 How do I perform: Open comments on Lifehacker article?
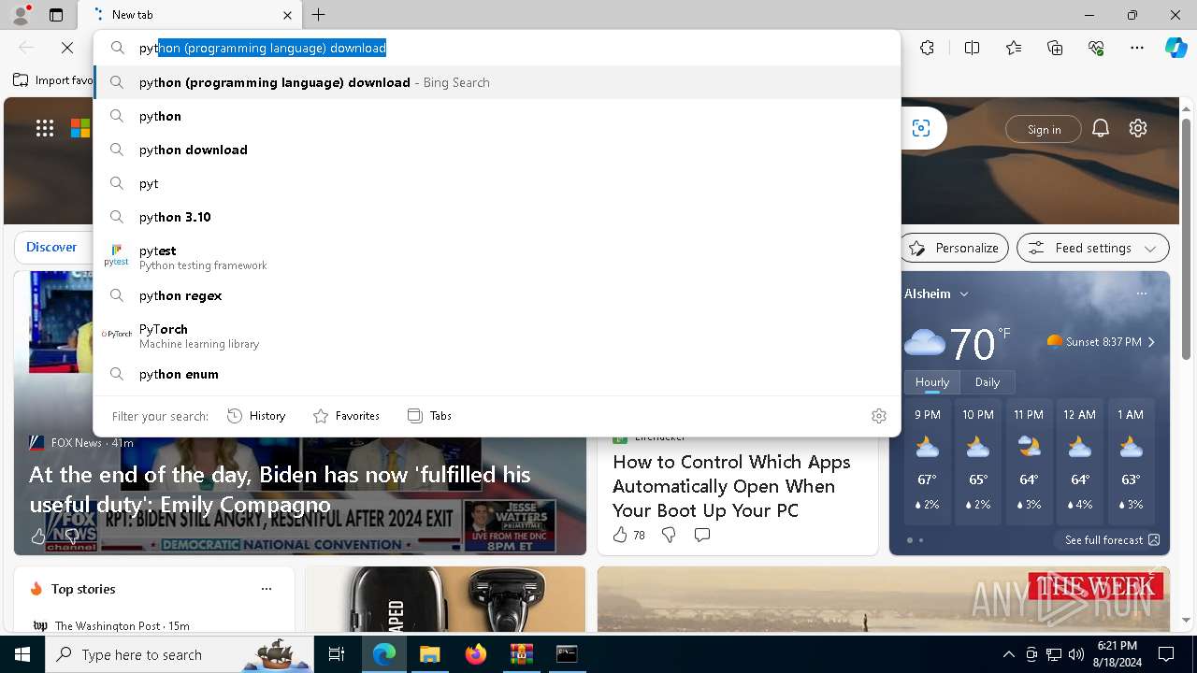point(702,535)
